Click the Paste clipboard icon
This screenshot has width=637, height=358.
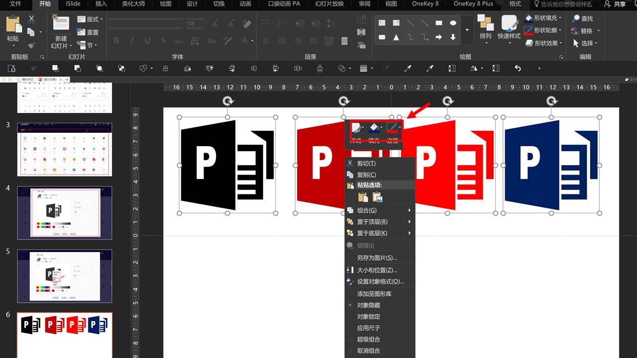tap(13, 24)
